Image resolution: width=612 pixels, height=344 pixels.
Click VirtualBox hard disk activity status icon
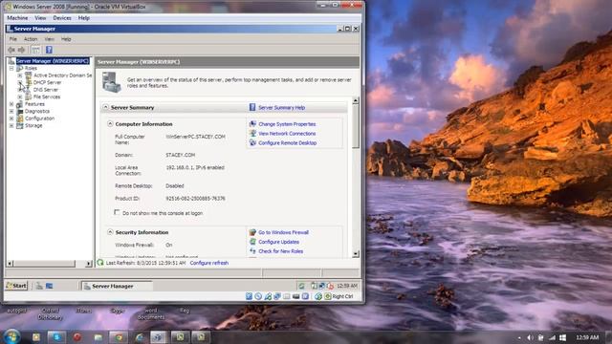[249, 296]
